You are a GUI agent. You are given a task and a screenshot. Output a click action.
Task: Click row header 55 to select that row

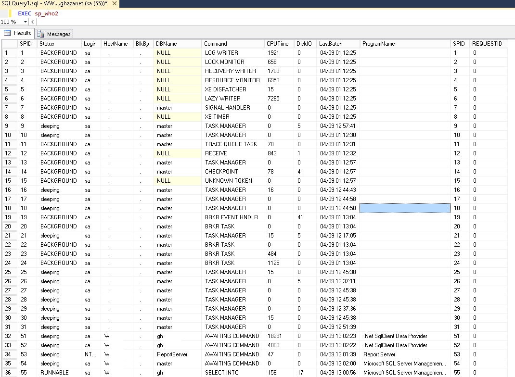(x=7, y=373)
